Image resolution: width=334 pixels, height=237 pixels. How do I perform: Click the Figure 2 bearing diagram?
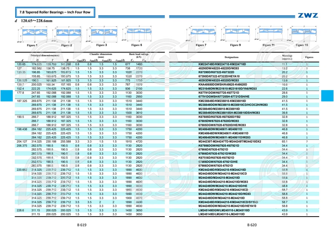coord(67,34)
